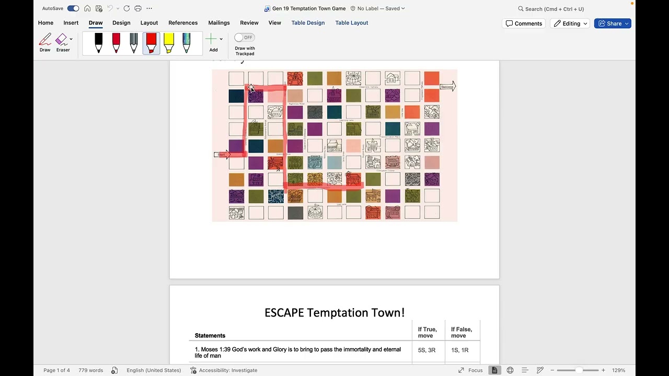The width and height of the screenshot is (669, 376).
Task: Switch to Outline view
Action: [x=525, y=370]
